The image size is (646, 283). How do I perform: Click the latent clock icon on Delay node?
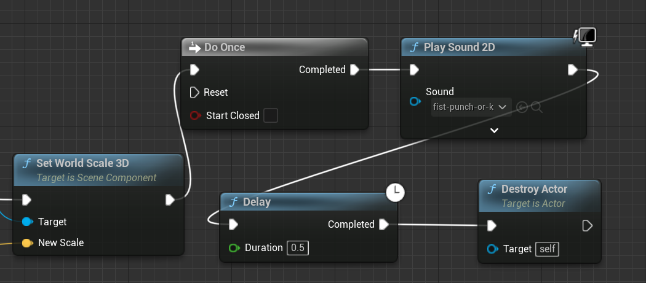[396, 193]
